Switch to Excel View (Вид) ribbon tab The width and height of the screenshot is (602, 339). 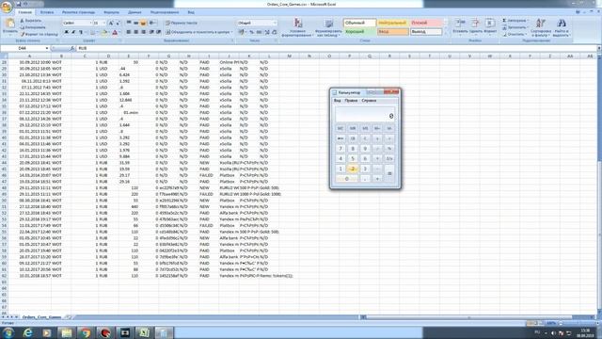(191, 12)
